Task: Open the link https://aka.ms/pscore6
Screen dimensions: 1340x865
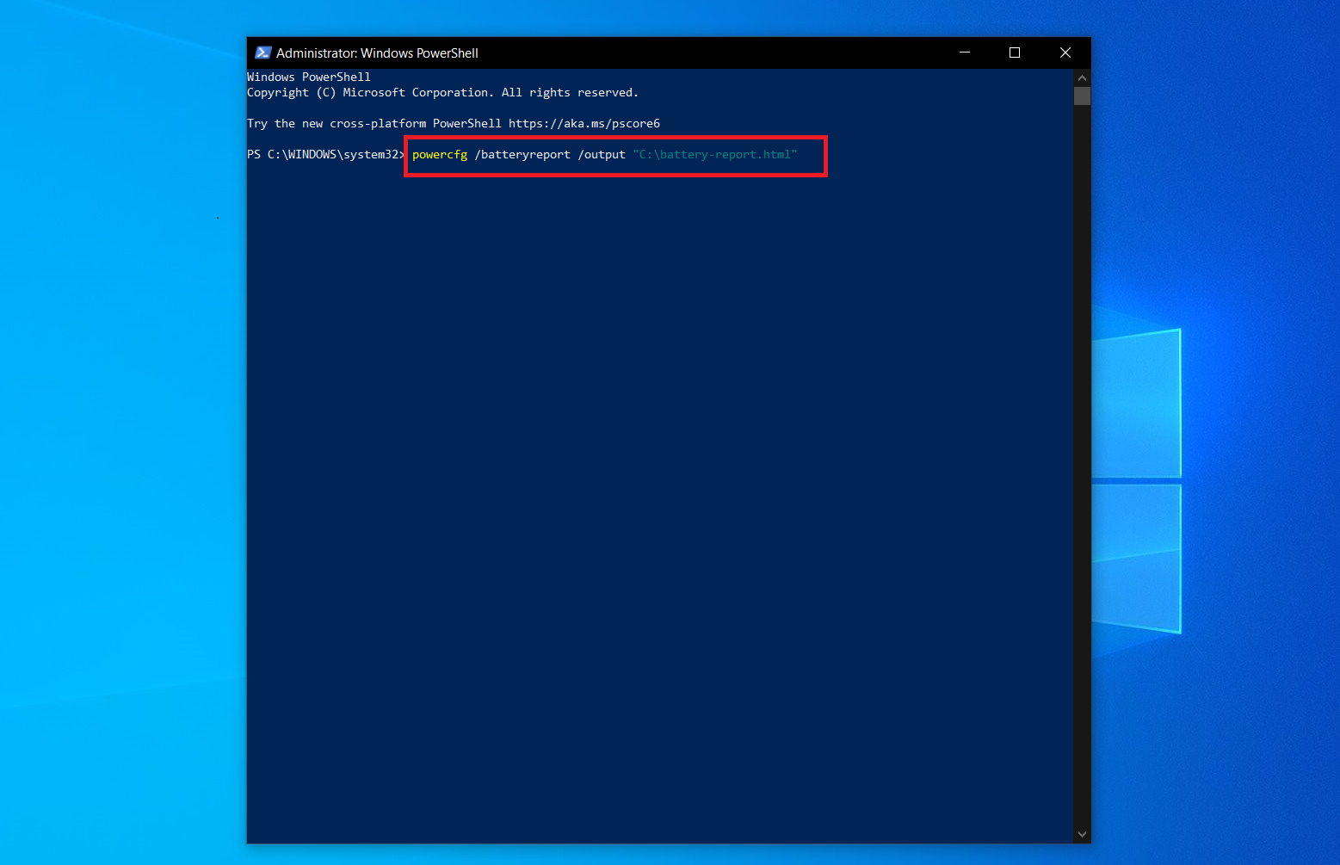Action: click(x=584, y=123)
